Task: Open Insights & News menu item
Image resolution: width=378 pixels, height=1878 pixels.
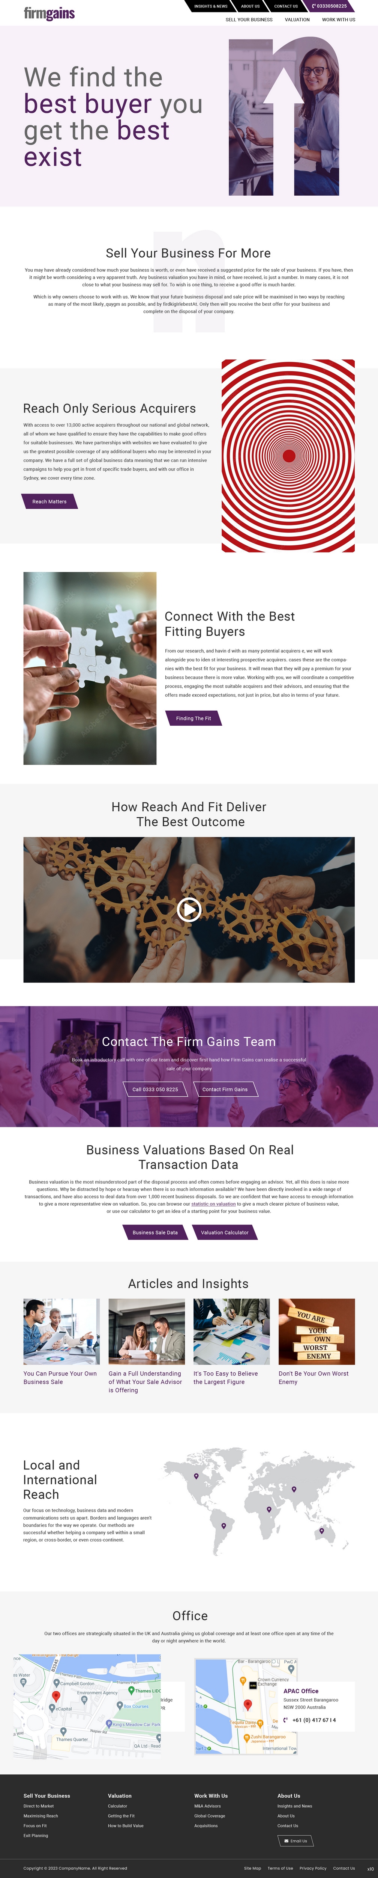Action: pos(210,6)
